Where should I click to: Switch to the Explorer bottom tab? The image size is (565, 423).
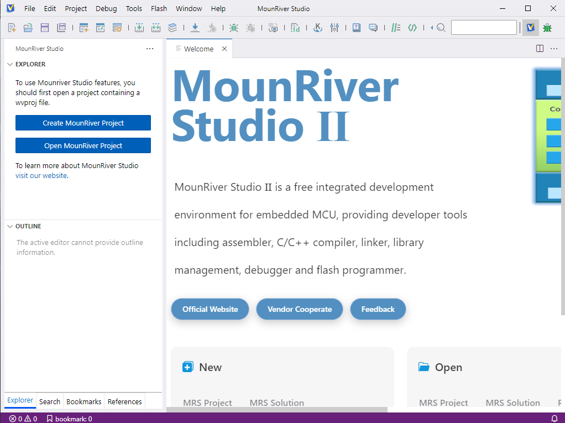(20, 400)
